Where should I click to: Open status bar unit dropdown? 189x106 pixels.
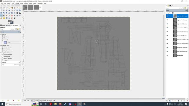pos(32,101)
